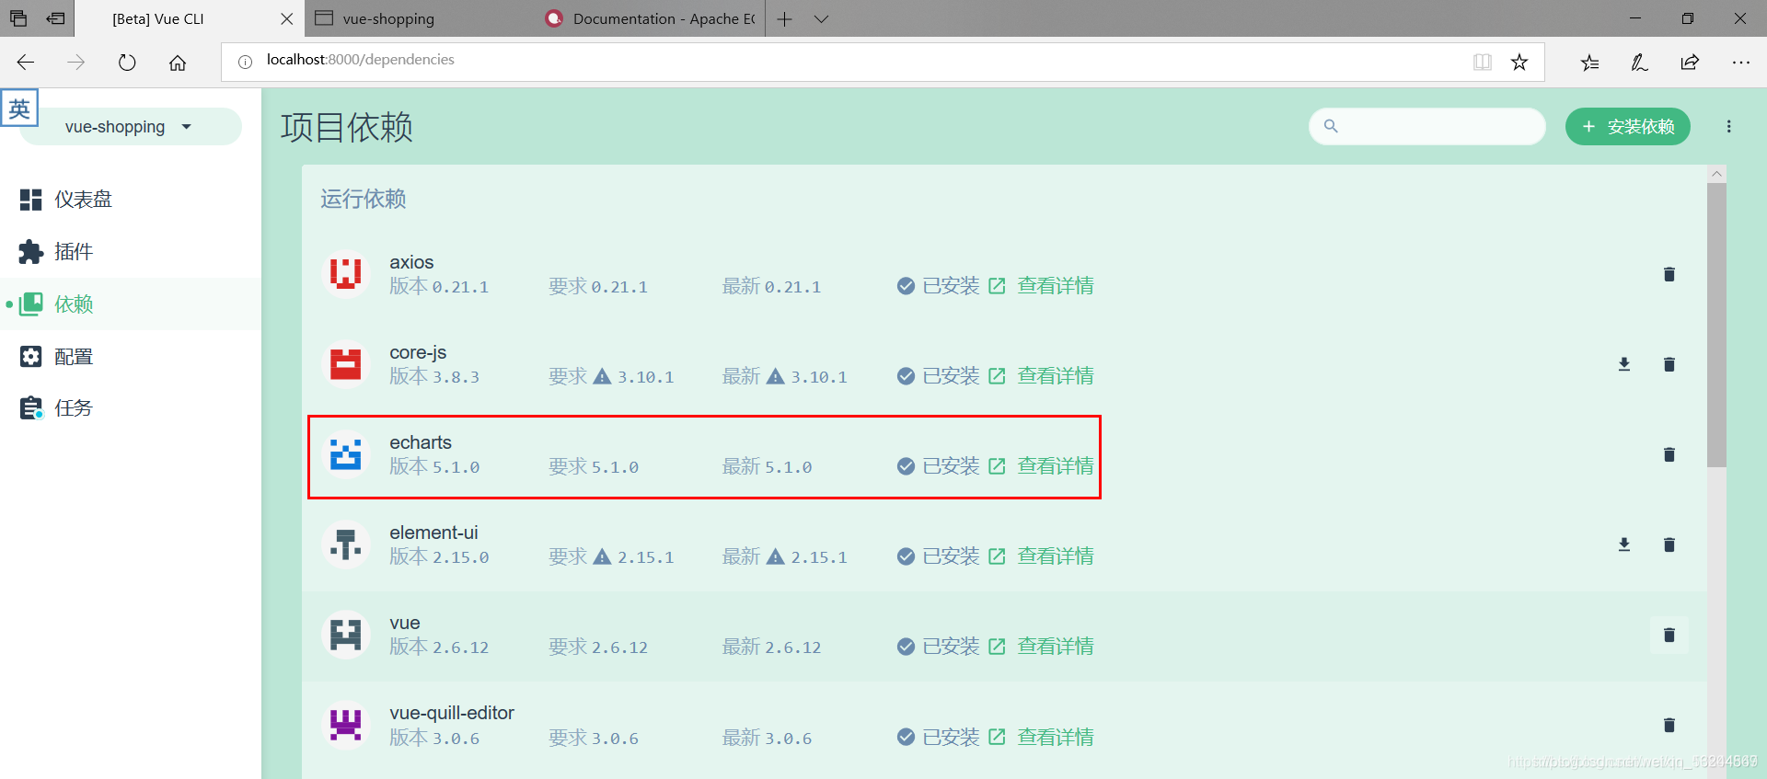The height and width of the screenshot is (779, 1767).
Task: Click the echarts package avatar icon
Action: pyautogui.click(x=345, y=454)
